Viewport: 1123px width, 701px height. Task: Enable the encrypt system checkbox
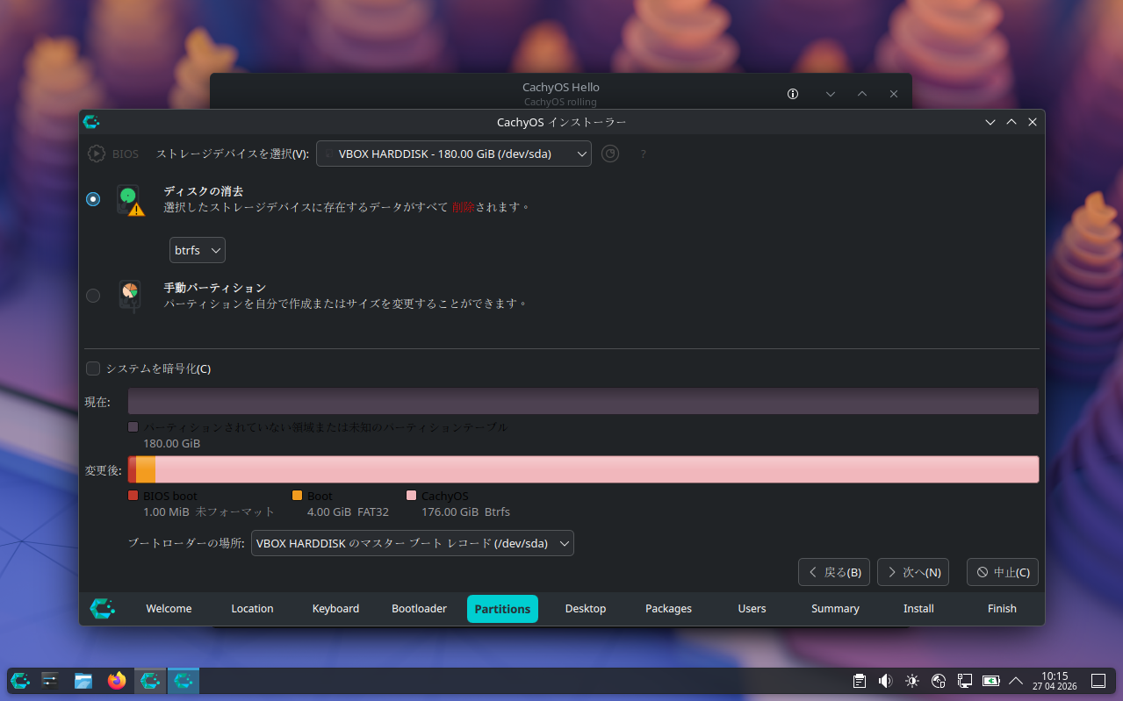pyautogui.click(x=93, y=368)
